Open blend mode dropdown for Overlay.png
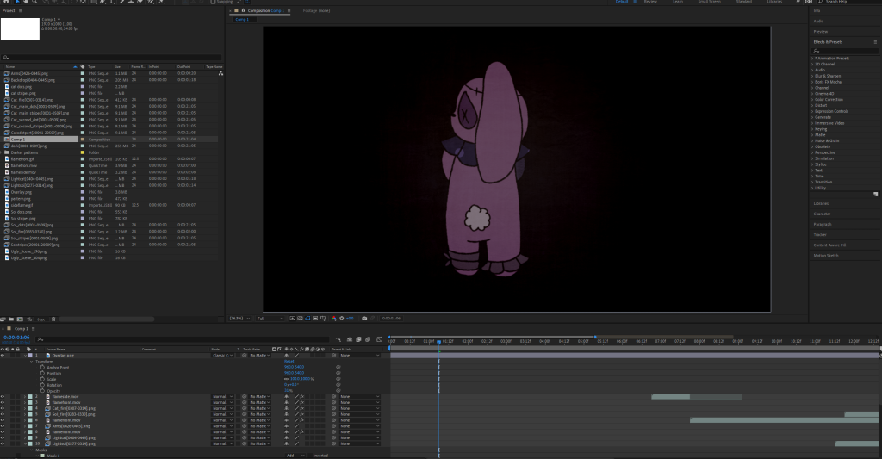 [x=222, y=356]
